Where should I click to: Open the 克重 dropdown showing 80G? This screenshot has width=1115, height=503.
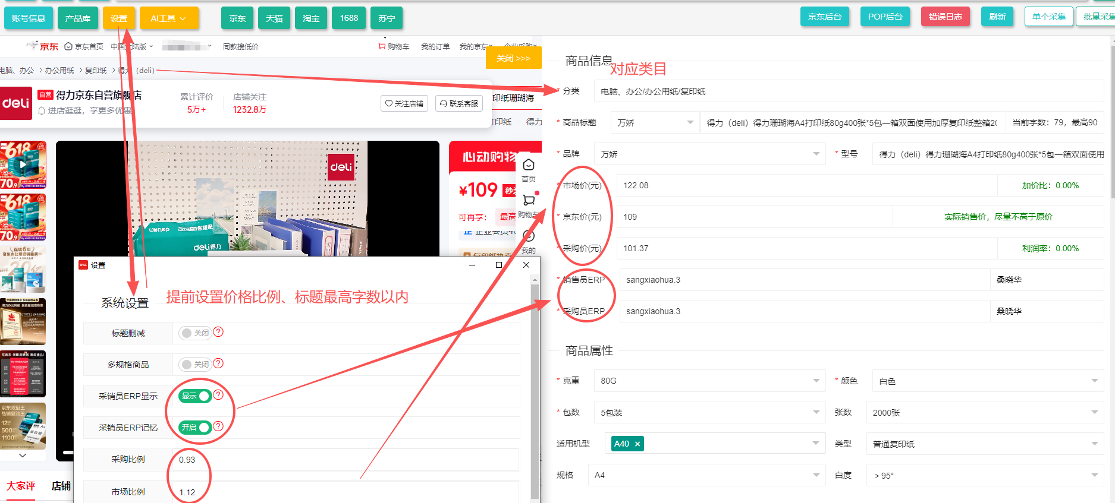coord(709,381)
